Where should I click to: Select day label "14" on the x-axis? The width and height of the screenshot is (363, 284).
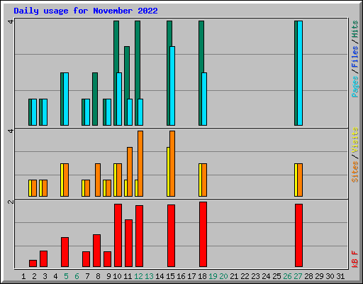[160, 276]
